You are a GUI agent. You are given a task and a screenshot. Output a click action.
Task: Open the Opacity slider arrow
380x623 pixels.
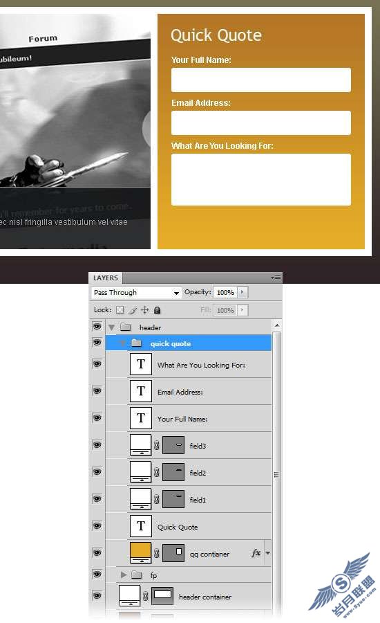pos(243,292)
